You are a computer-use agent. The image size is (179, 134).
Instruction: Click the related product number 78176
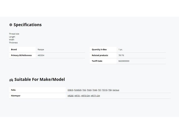(x=121, y=55)
